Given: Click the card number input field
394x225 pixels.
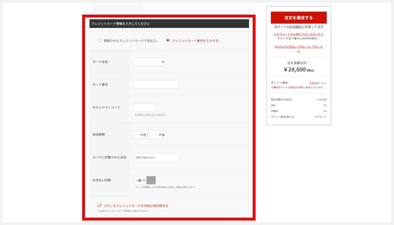Looking at the screenshot, I should click(x=156, y=84).
